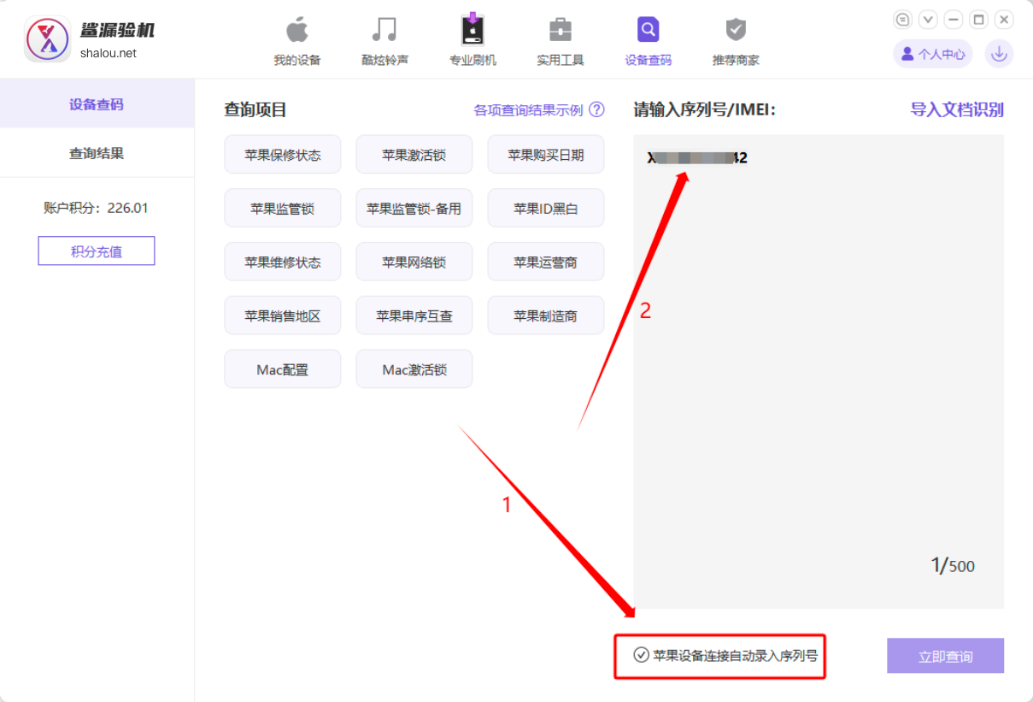The width and height of the screenshot is (1033, 702).
Task: Click the 实用工具 toolbox icon
Action: pyautogui.click(x=560, y=38)
